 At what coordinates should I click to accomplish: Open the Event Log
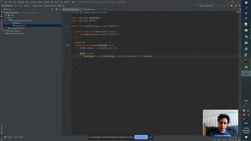pyautogui.click(x=233, y=137)
